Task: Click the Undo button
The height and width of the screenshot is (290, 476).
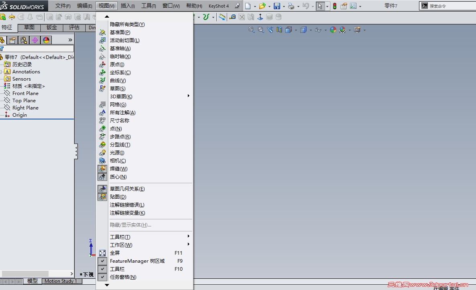Action: (306, 6)
